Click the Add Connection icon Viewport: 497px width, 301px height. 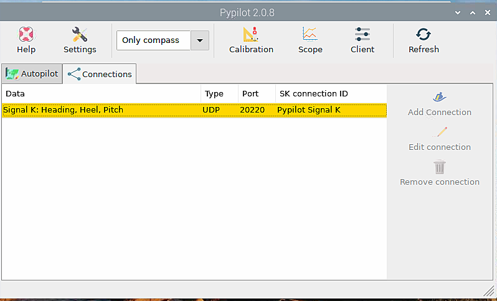click(440, 97)
